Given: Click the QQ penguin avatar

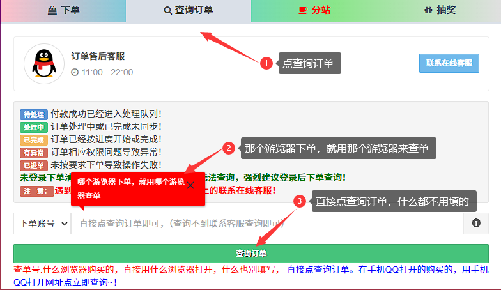Looking at the screenshot, I should tap(43, 63).
